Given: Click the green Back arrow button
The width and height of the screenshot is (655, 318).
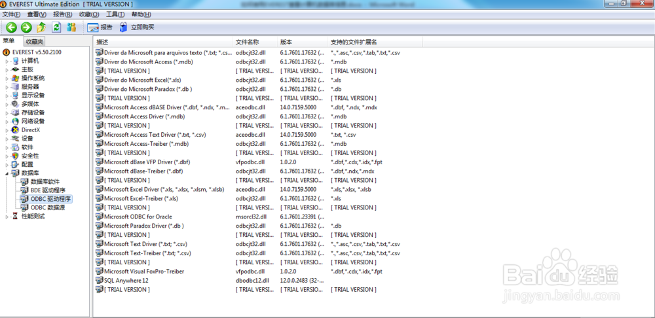Looking at the screenshot, I should [x=11, y=27].
